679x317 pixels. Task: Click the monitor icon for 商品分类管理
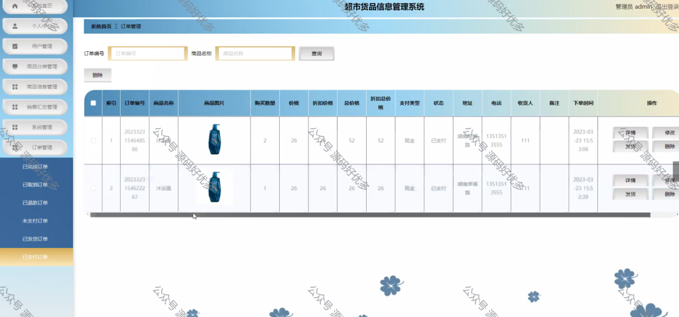click(x=15, y=67)
